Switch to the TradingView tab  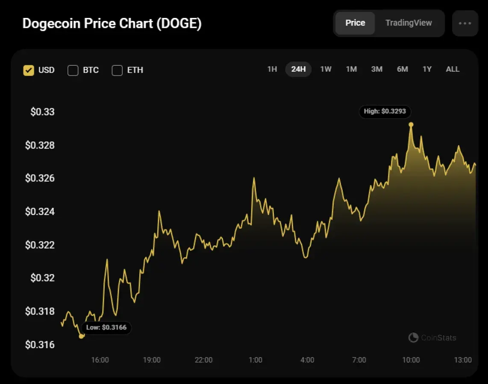click(x=409, y=23)
